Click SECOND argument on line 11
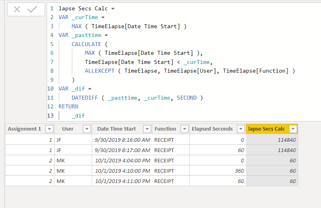The image size is (321, 208). pyautogui.click(x=187, y=98)
